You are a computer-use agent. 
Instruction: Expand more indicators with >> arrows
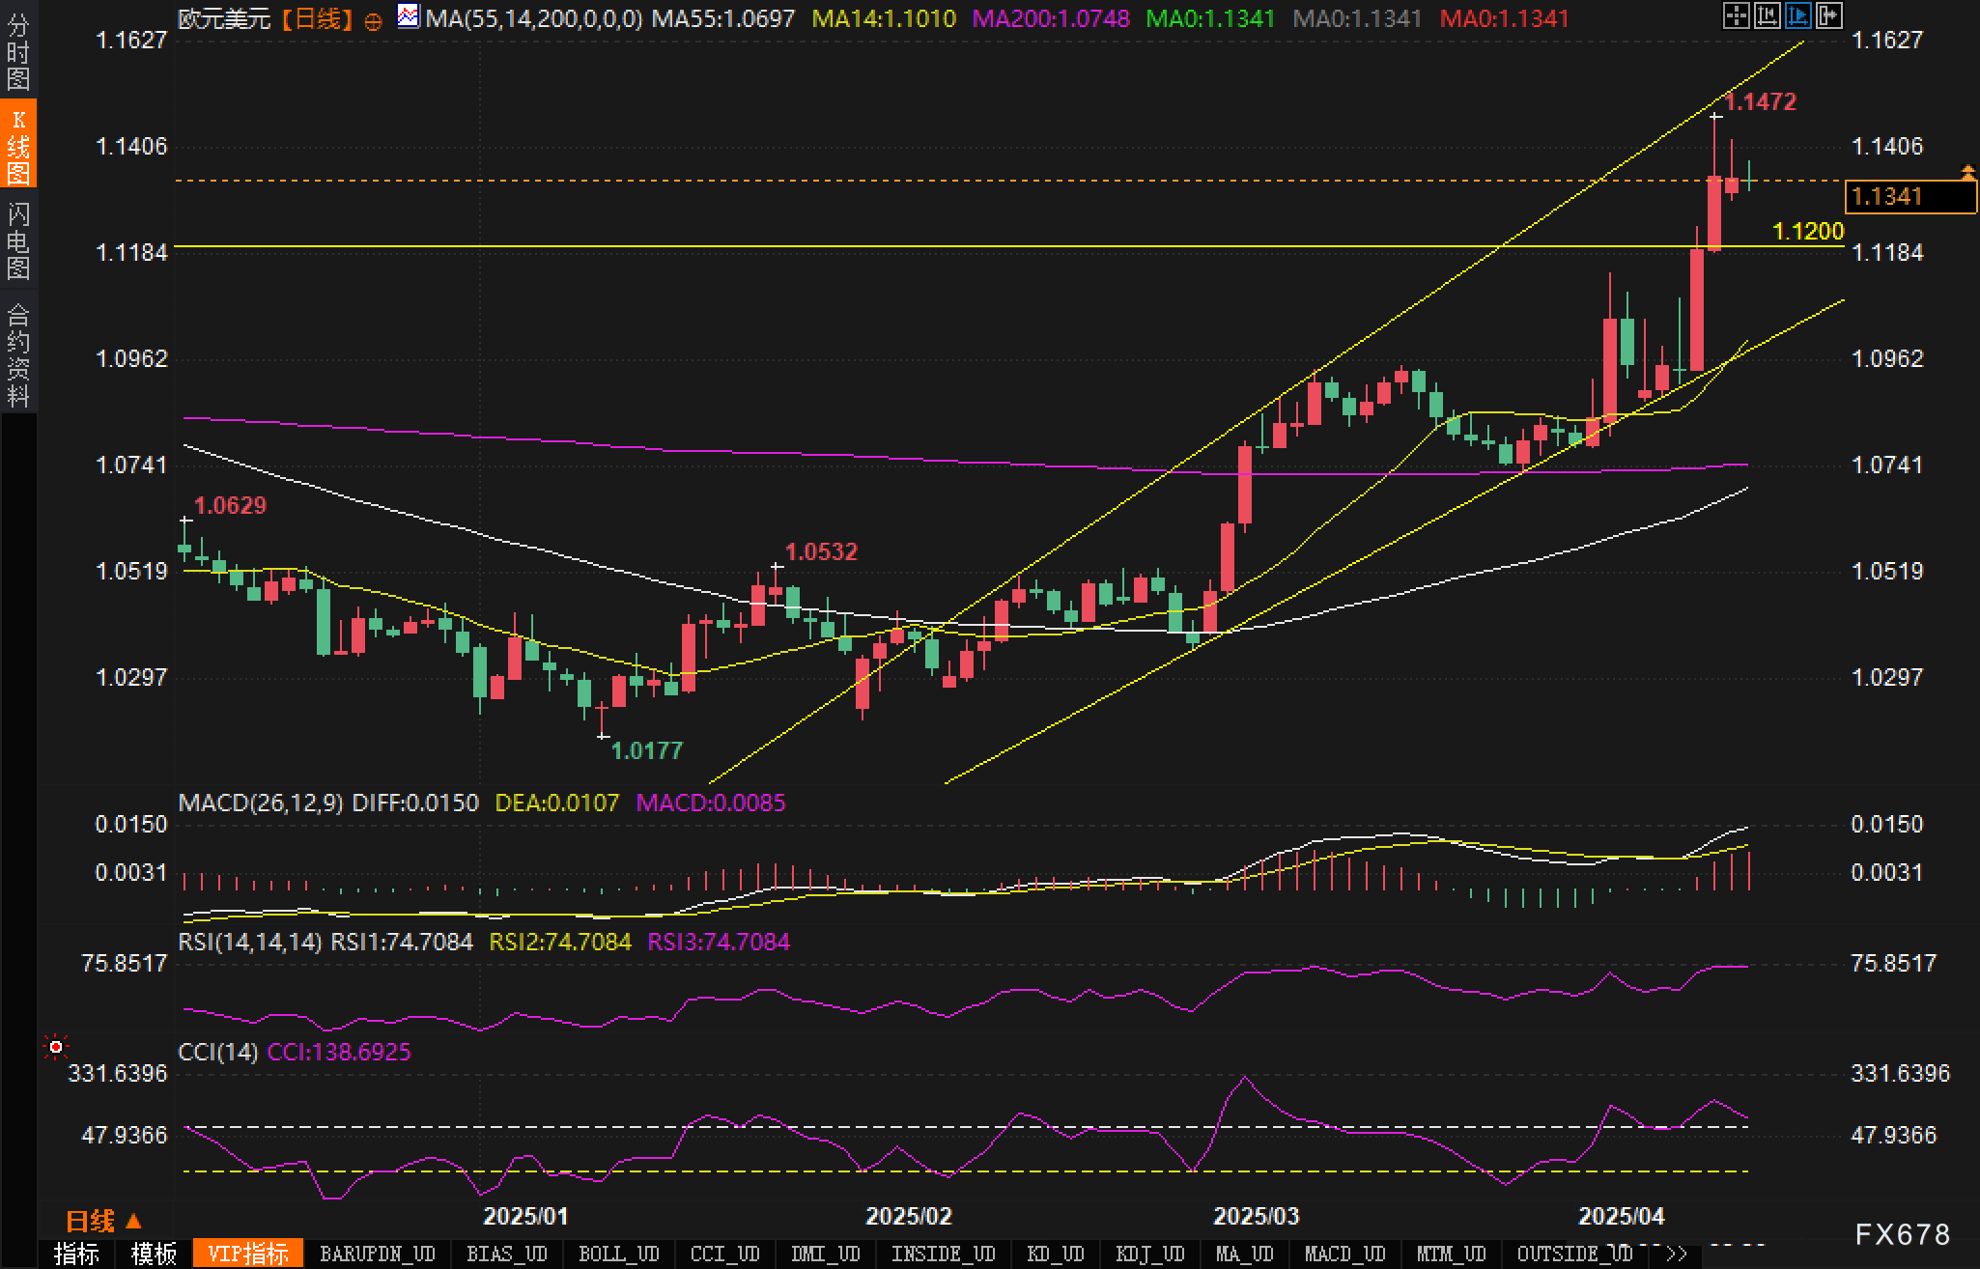pyautogui.click(x=1677, y=1255)
